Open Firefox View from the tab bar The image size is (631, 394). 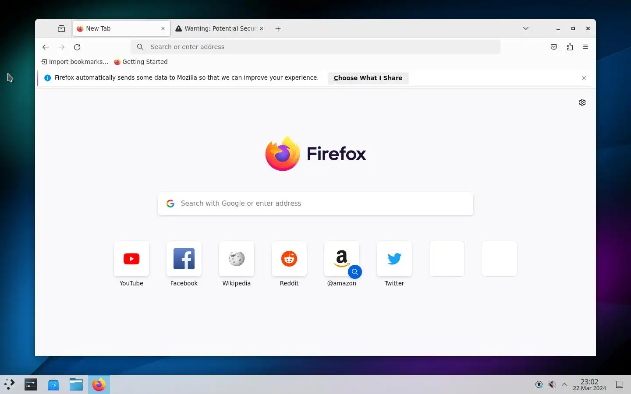[61, 28]
